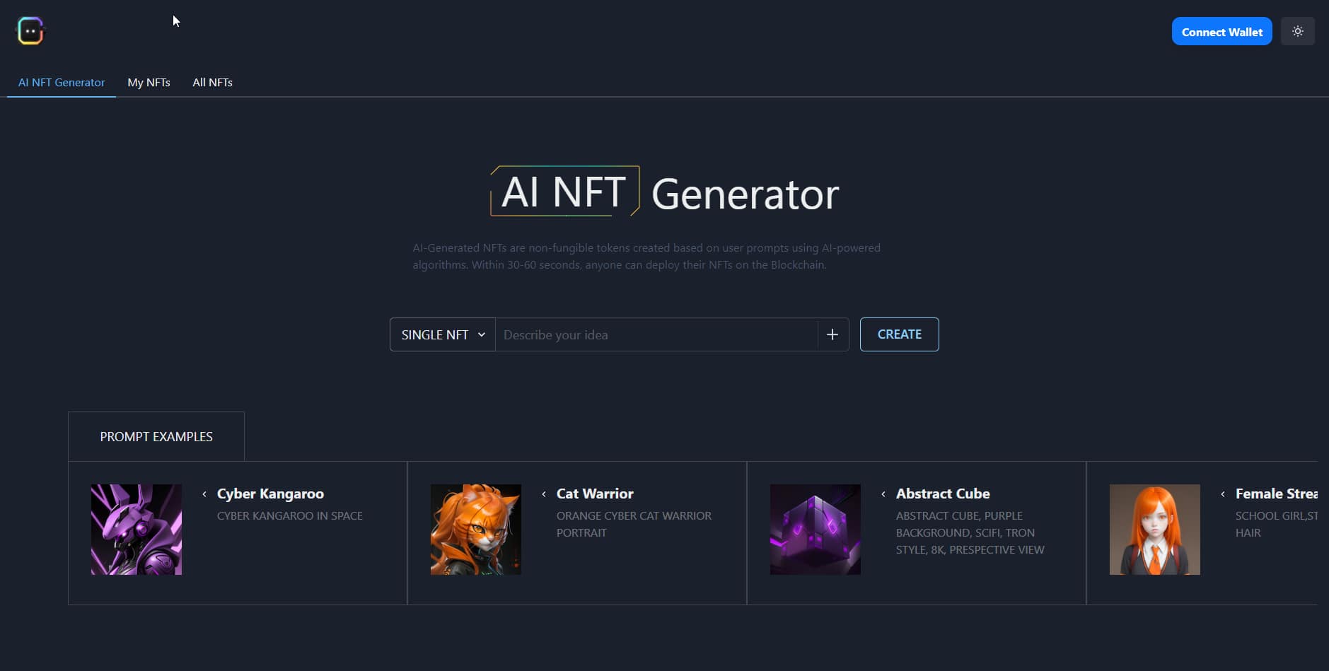The height and width of the screenshot is (671, 1329).
Task: Select the PROMPT EXAMPLES tab
Action: click(x=156, y=436)
